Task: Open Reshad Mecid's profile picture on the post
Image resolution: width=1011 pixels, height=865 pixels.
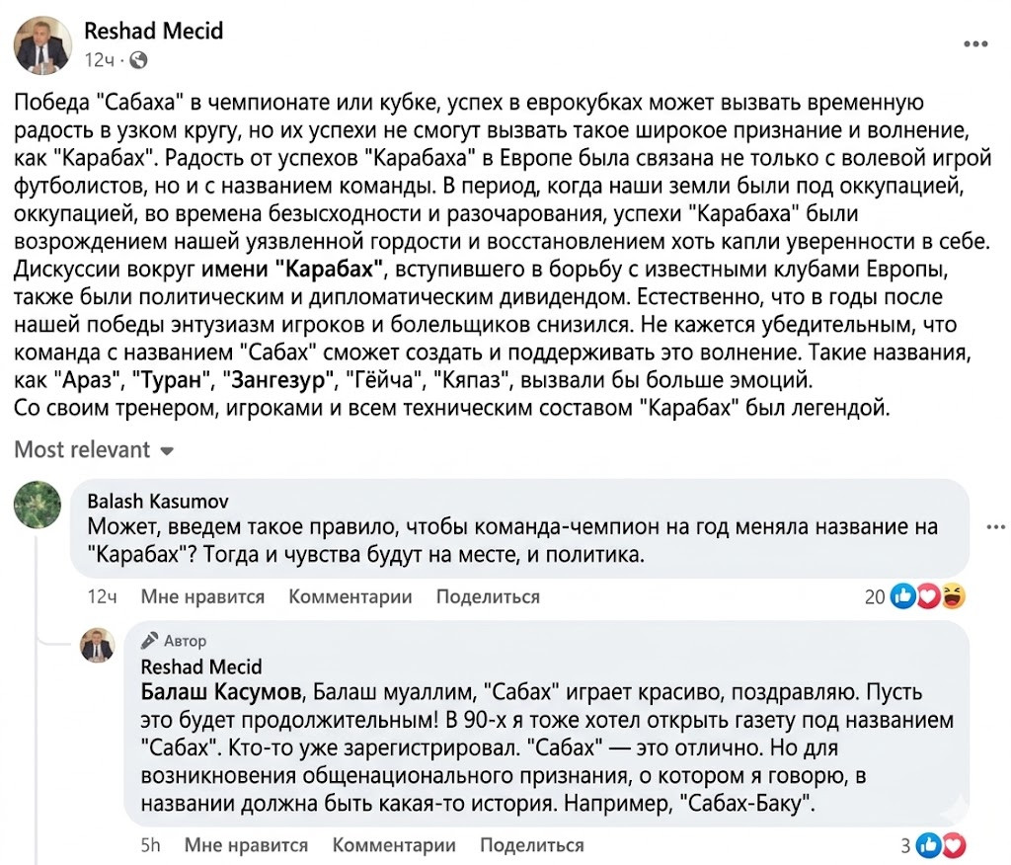Action: [x=42, y=44]
